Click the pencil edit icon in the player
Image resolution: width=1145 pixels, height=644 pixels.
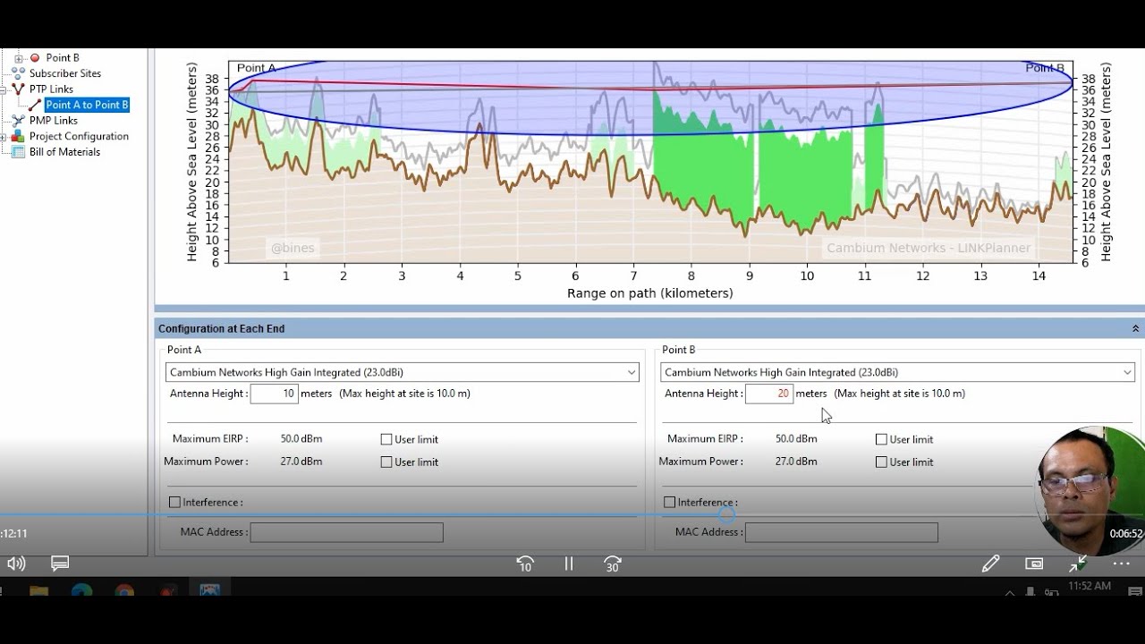tap(990, 563)
